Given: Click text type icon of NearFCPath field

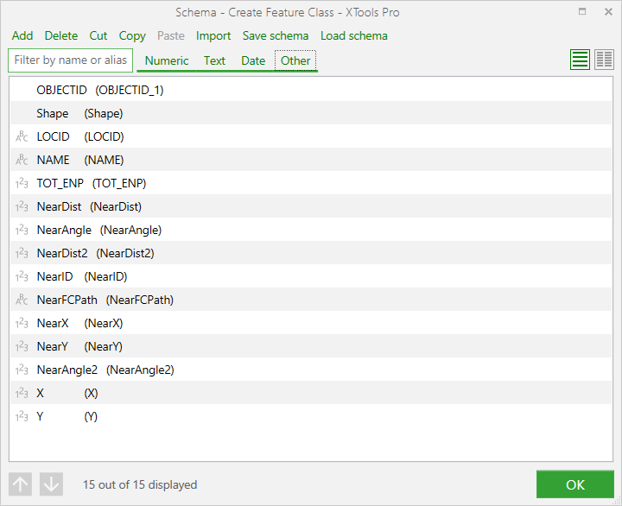Looking at the screenshot, I should 22,300.
